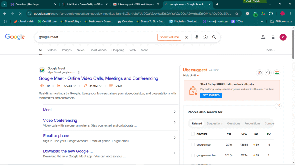295x165 pixels.
Task: Check the 'google meet link' keyword checkbox
Action: pos(193,155)
